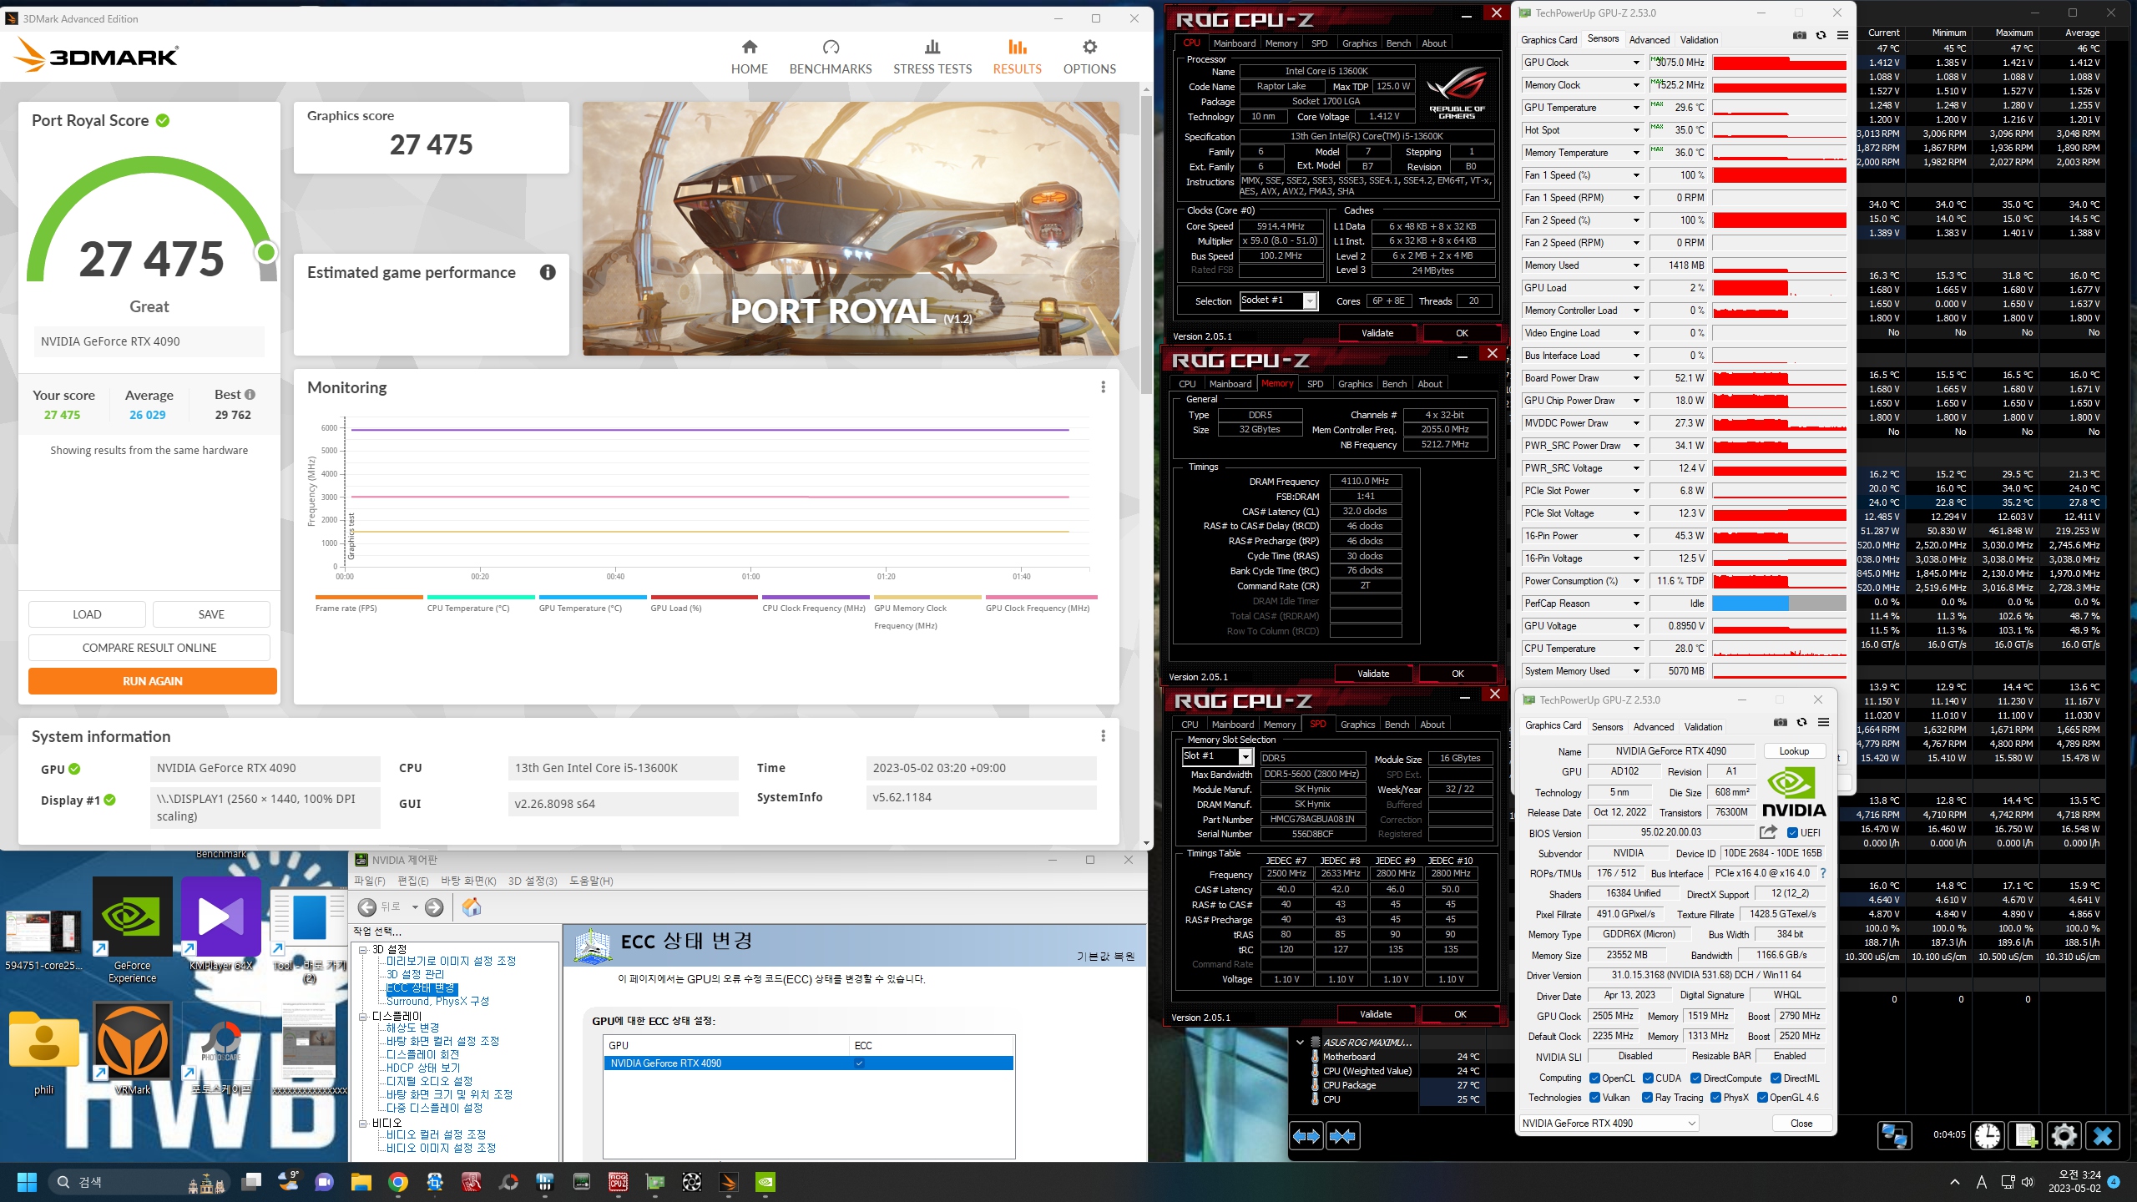Open the PerfCap Reason sensor dropdown

pyautogui.click(x=1635, y=604)
